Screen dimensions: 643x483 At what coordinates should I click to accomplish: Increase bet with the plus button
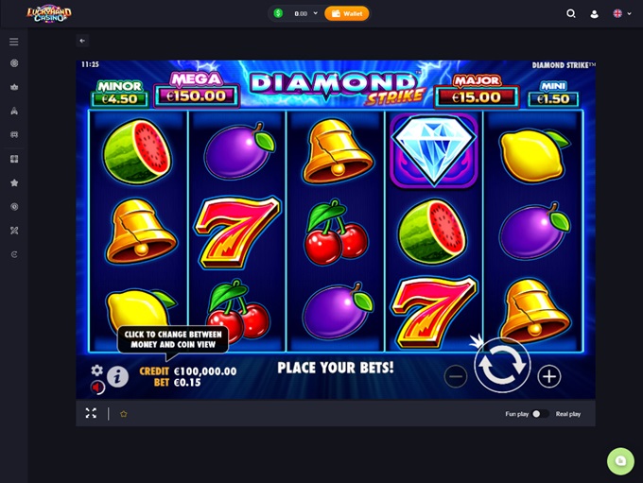[549, 376]
